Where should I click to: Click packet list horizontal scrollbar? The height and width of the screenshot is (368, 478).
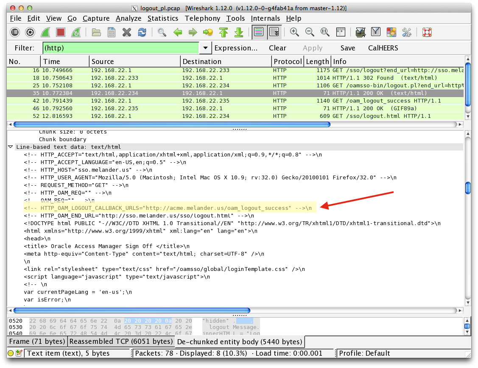click(172, 124)
